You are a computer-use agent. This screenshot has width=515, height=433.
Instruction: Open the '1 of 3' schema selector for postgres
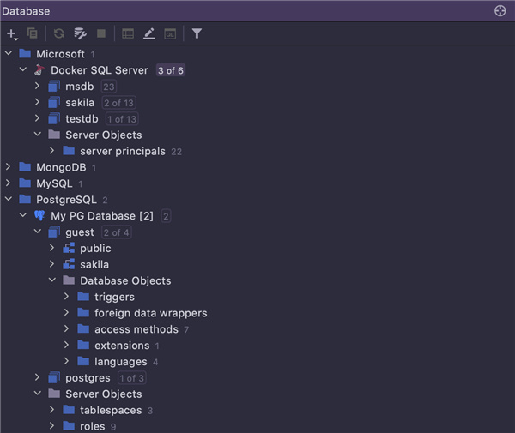click(x=131, y=378)
